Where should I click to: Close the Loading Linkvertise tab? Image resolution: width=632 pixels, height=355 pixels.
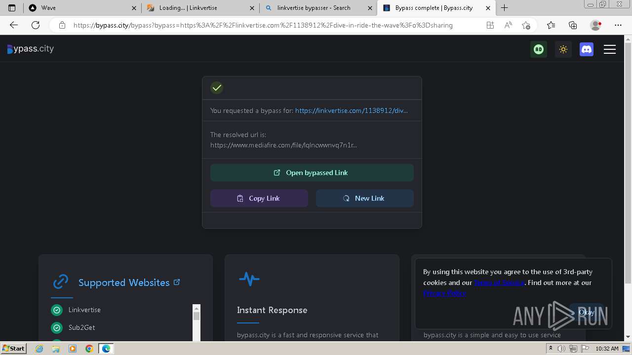point(252,8)
